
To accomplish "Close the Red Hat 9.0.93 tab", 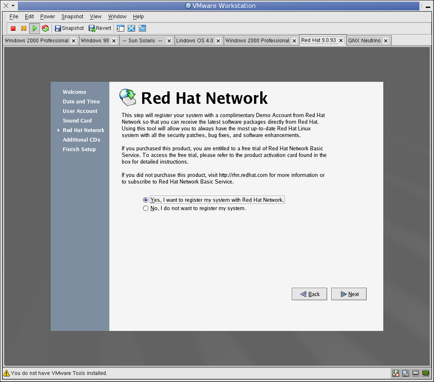I will [341, 40].
